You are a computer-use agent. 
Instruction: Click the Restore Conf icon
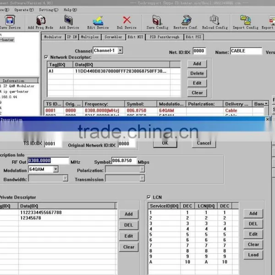[186, 20]
